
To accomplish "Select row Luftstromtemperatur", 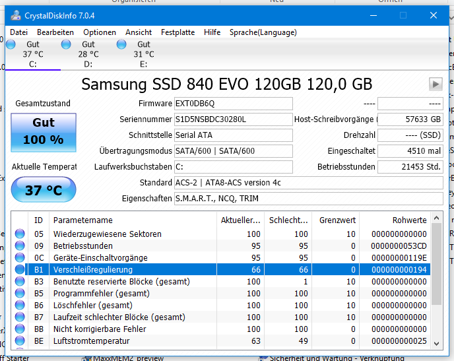I will click(221, 341).
